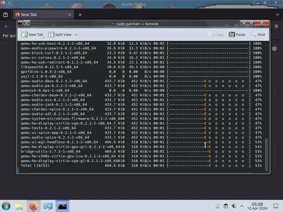The image size is (283, 212).
Task: Open the Konsole window menu icon
Action: (20, 23)
